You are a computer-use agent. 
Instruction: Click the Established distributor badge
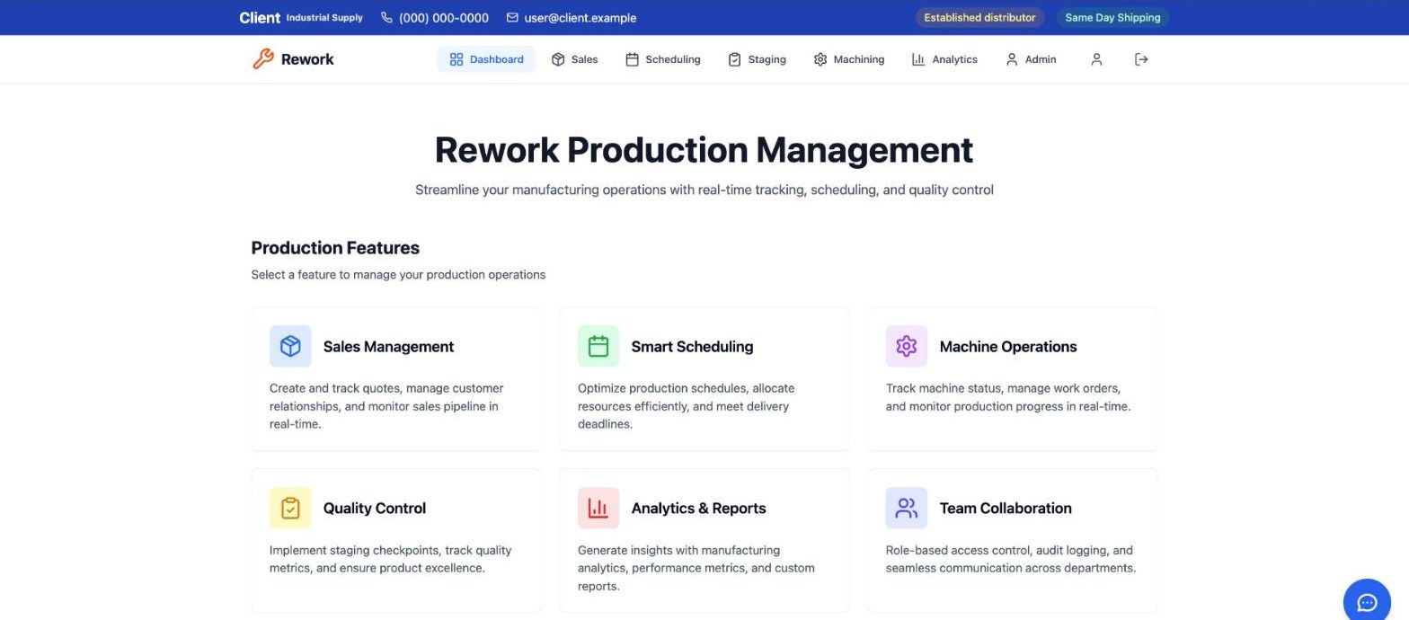click(x=979, y=17)
